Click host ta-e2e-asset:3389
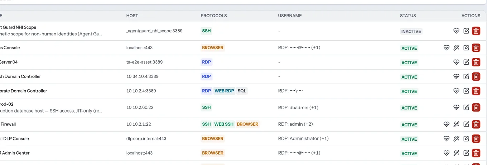 (x=144, y=62)
